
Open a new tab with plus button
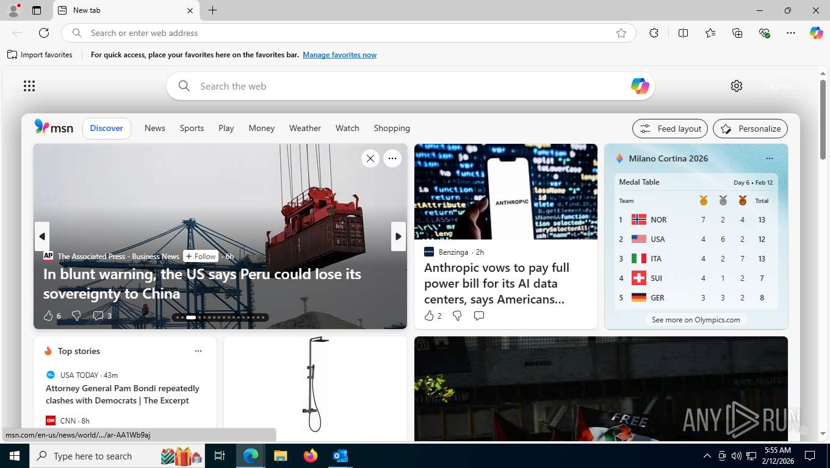pos(212,10)
